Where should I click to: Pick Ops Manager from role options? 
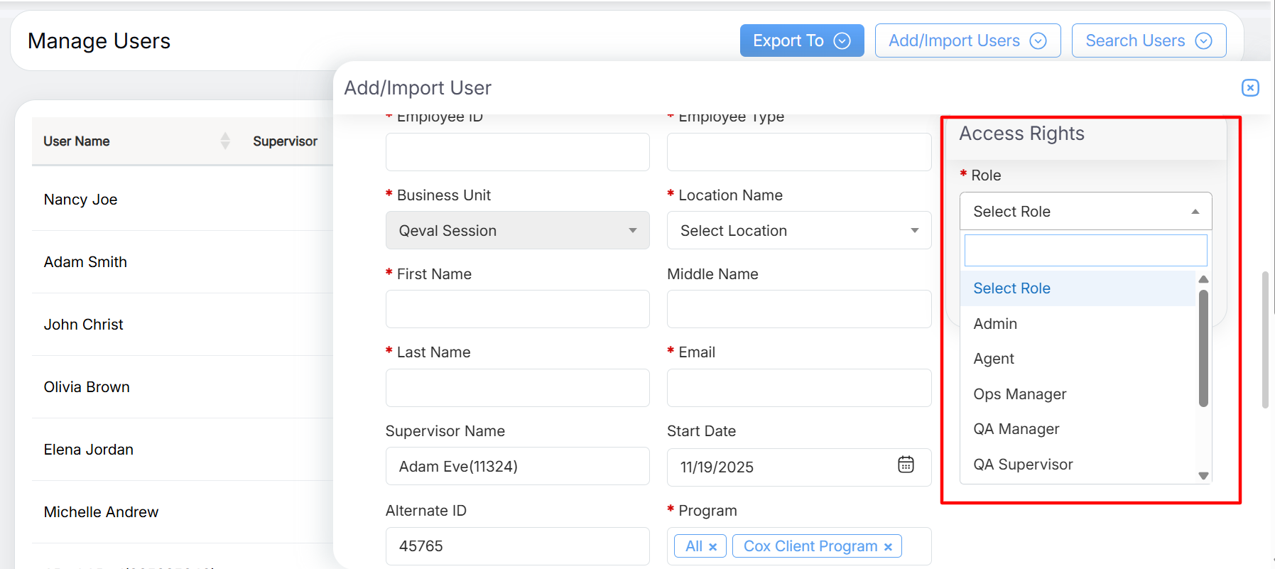point(1019,394)
